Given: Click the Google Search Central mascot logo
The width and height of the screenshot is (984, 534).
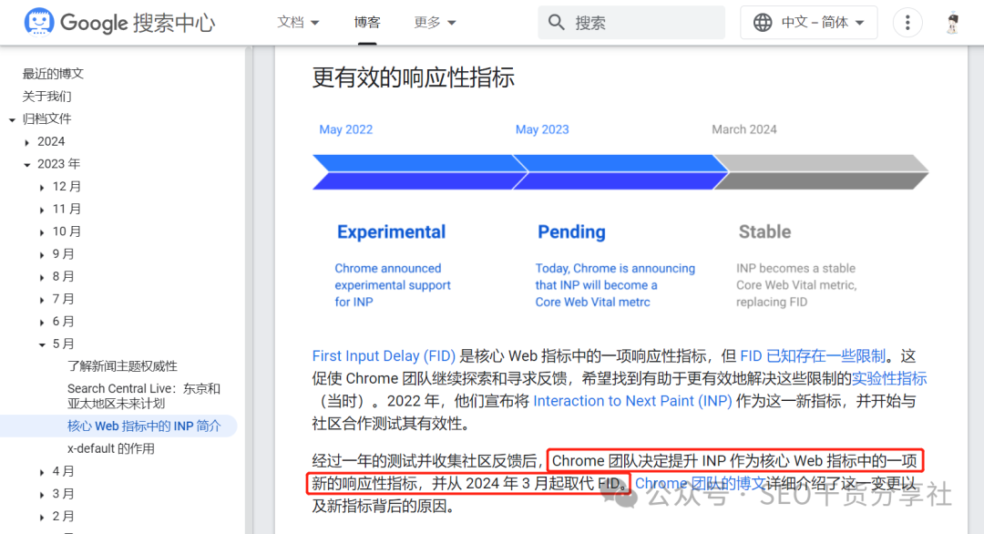Looking at the screenshot, I should pyautogui.click(x=39, y=22).
